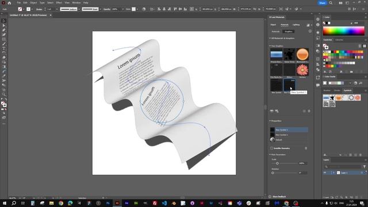Select the pink flower graphic thumbnail

pyautogui.click(x=302, y=70)
